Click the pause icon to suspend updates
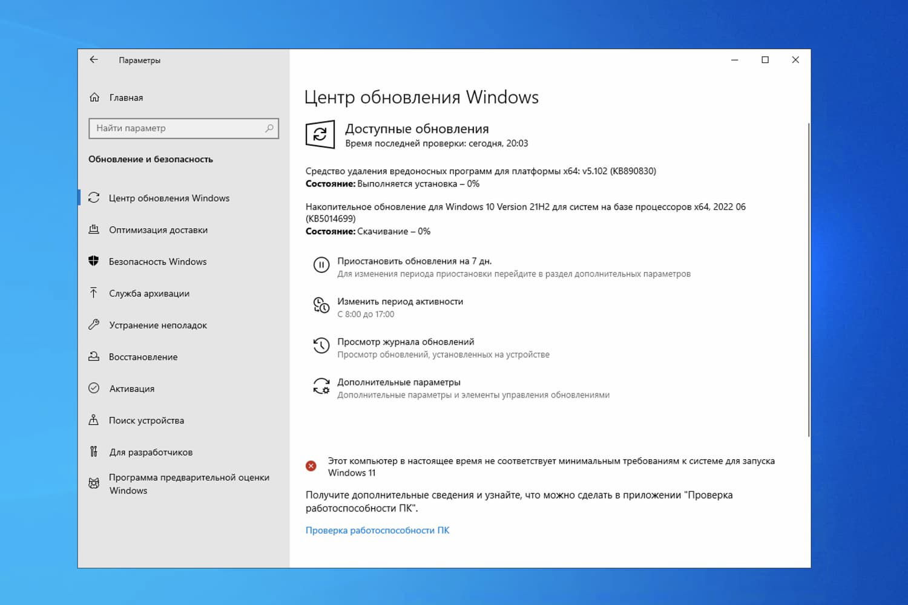 click(321, 265)
